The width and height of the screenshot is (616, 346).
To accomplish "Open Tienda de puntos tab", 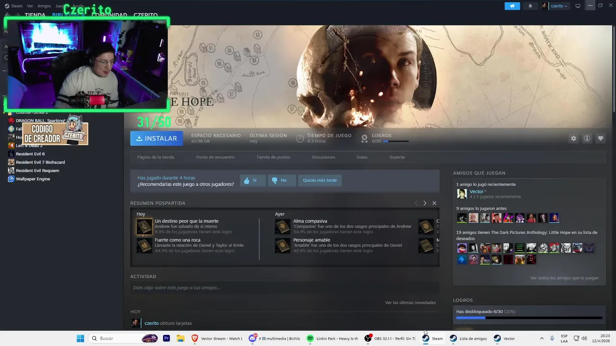I will pos(273,157).
